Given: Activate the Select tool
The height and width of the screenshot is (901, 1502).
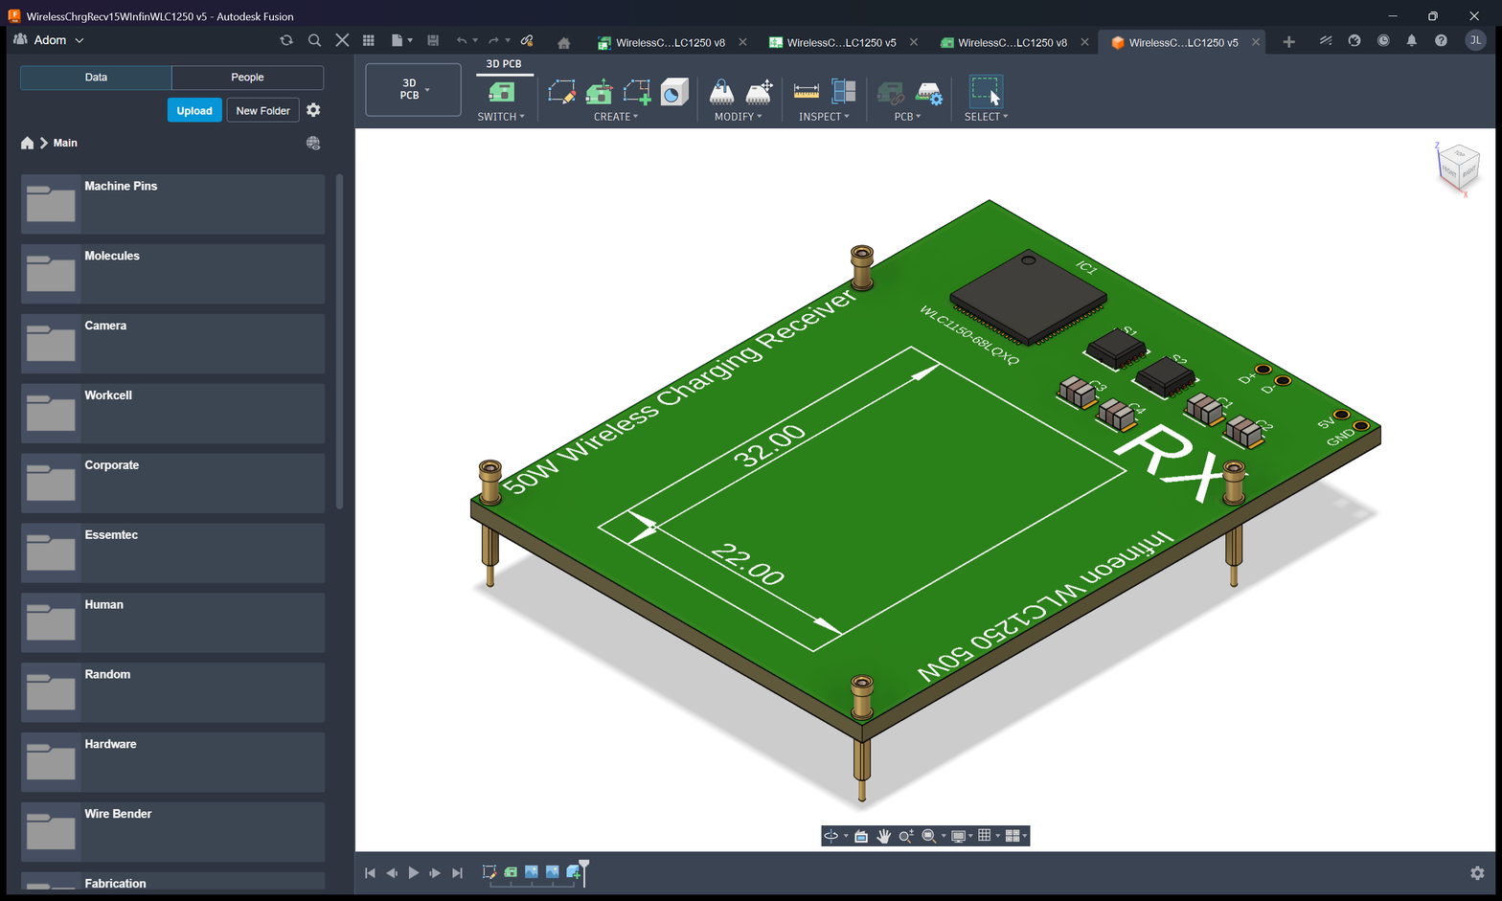Looking at the screenshot, I should [986, 91].
